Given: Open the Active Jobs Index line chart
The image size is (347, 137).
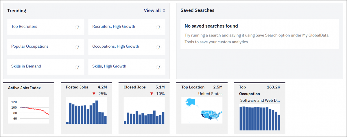Looking at the screenshot, I should [29, 110].
